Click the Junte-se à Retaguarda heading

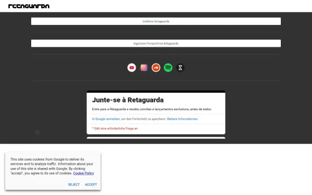pyautogui.click(x=128, y=100)
